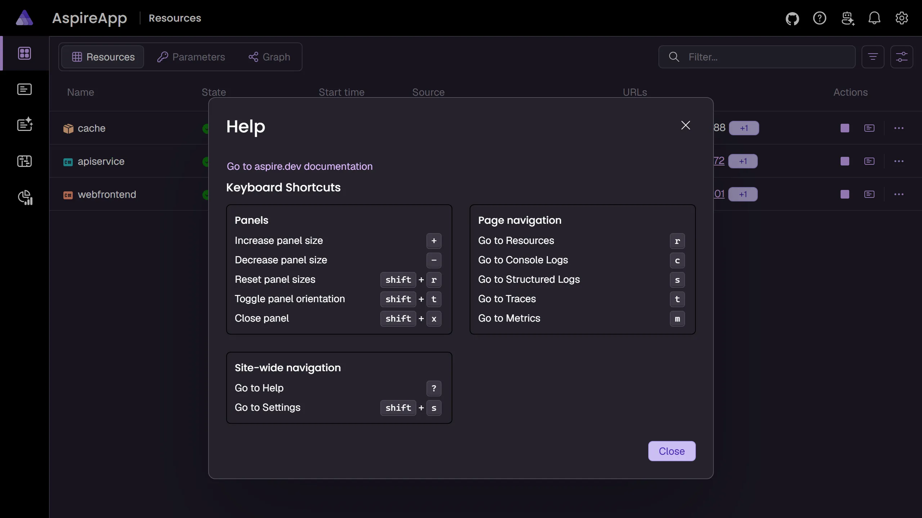Open more actions for apiservice
The height and width of the screenshot is (518, 922).
click(x=899, y=161)
